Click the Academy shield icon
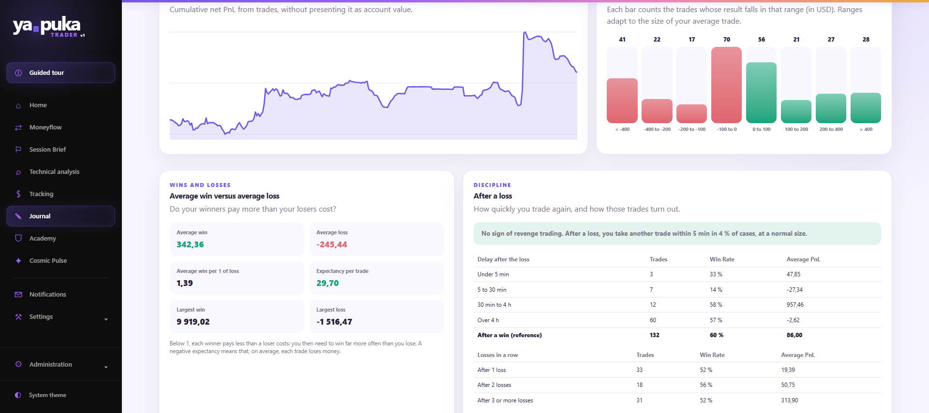This screenshot has width=929, height=413. point(18,238)
